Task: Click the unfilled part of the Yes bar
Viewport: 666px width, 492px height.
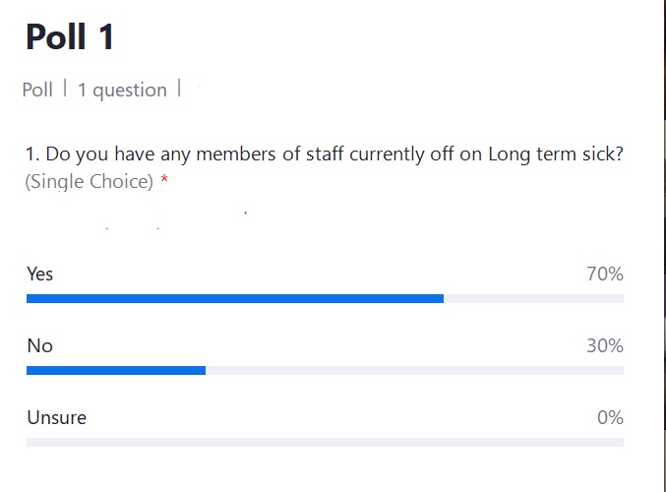Action: tap(533, 299)
